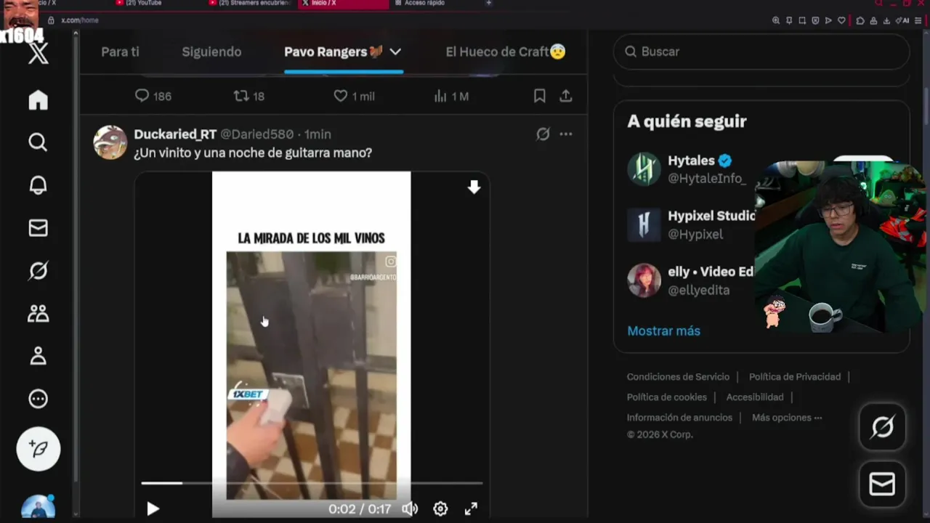Open Política de Privacidad link
The width and height of the screenshot is (930, 523).
pos(795,376)
